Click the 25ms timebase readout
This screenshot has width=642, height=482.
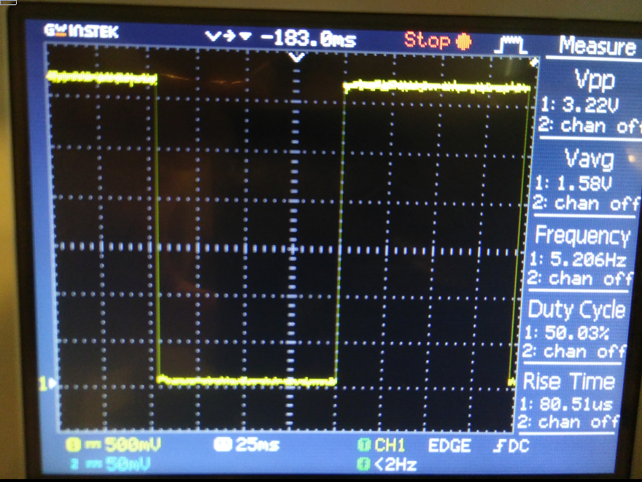(x=258, y=445)
